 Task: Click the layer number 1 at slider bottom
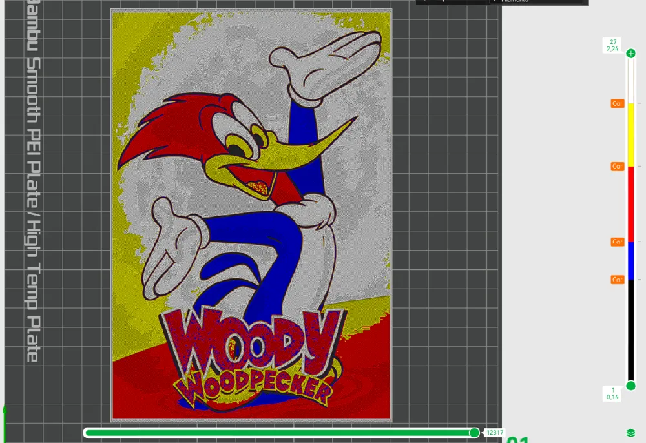point(612,389)
